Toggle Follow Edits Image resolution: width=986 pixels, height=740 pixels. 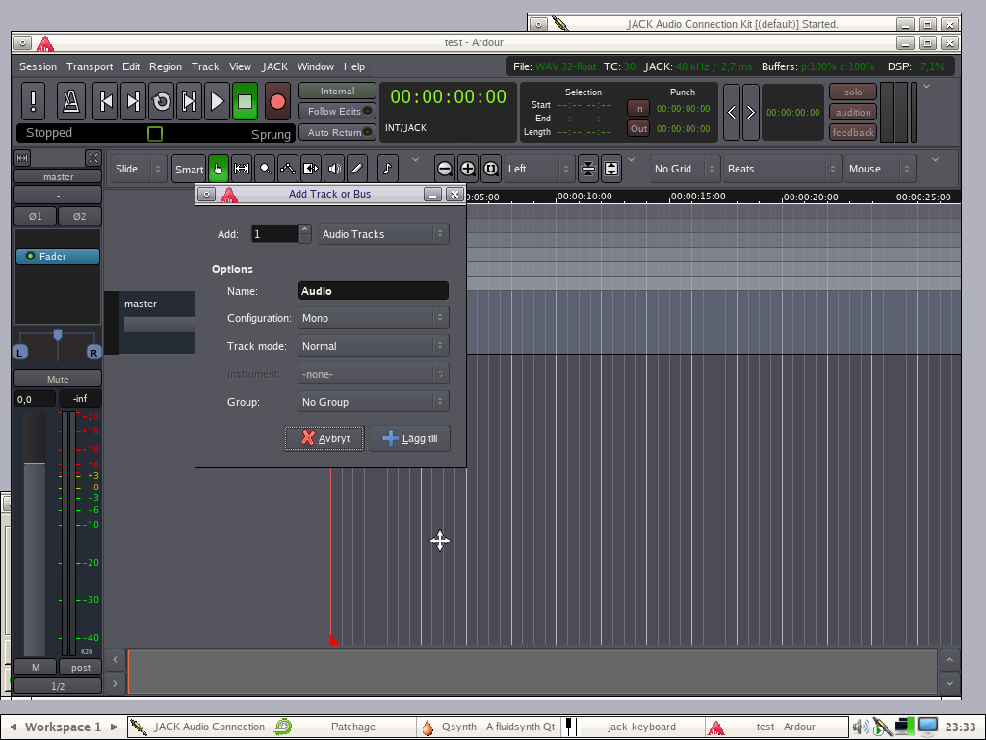pos(337,112)
